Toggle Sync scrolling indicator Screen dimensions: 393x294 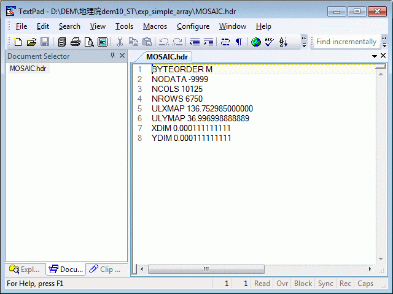pos(325,284)
